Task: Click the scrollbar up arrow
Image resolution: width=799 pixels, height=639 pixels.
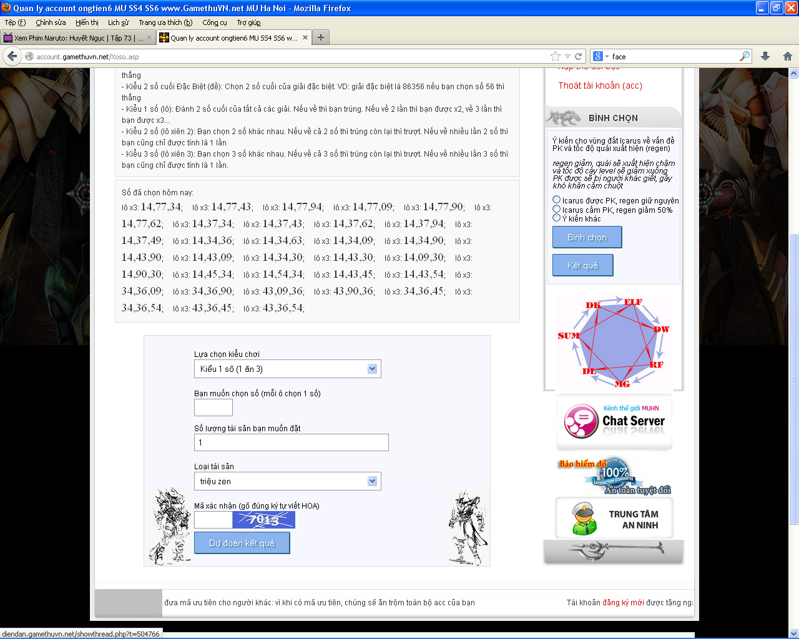Action: click(x=794, y=73)
